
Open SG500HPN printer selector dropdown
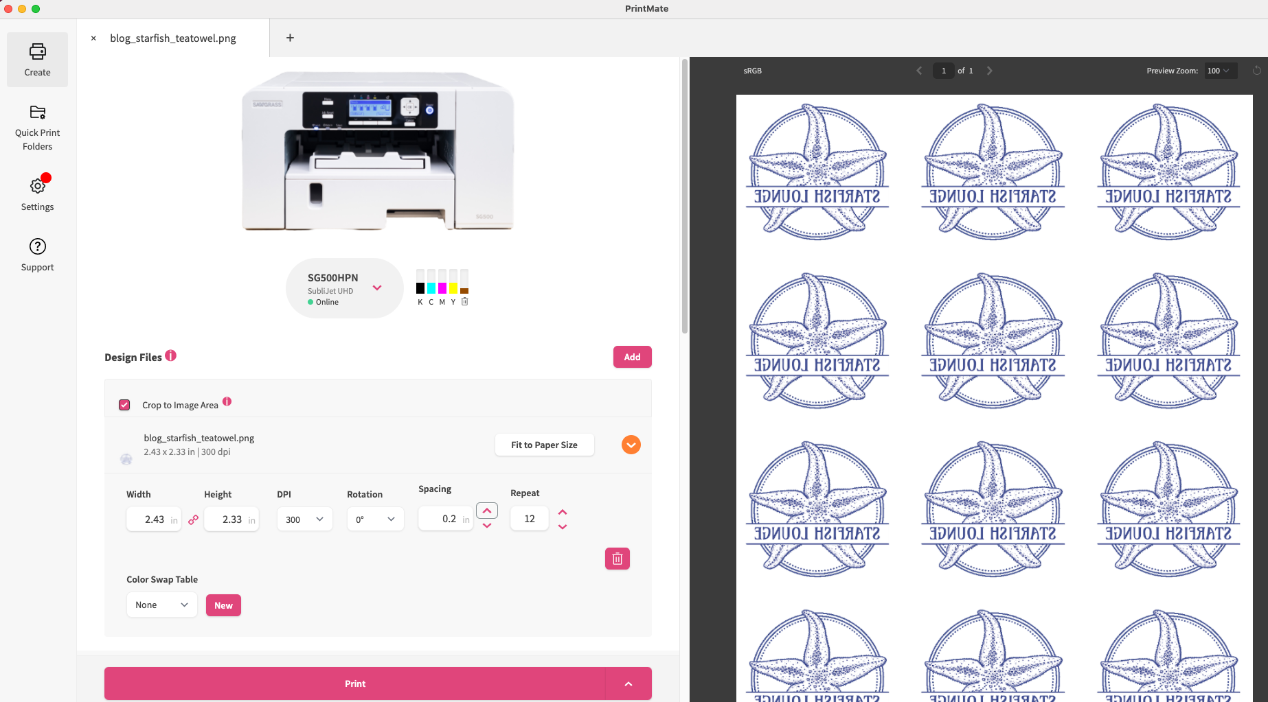point(344,288)
